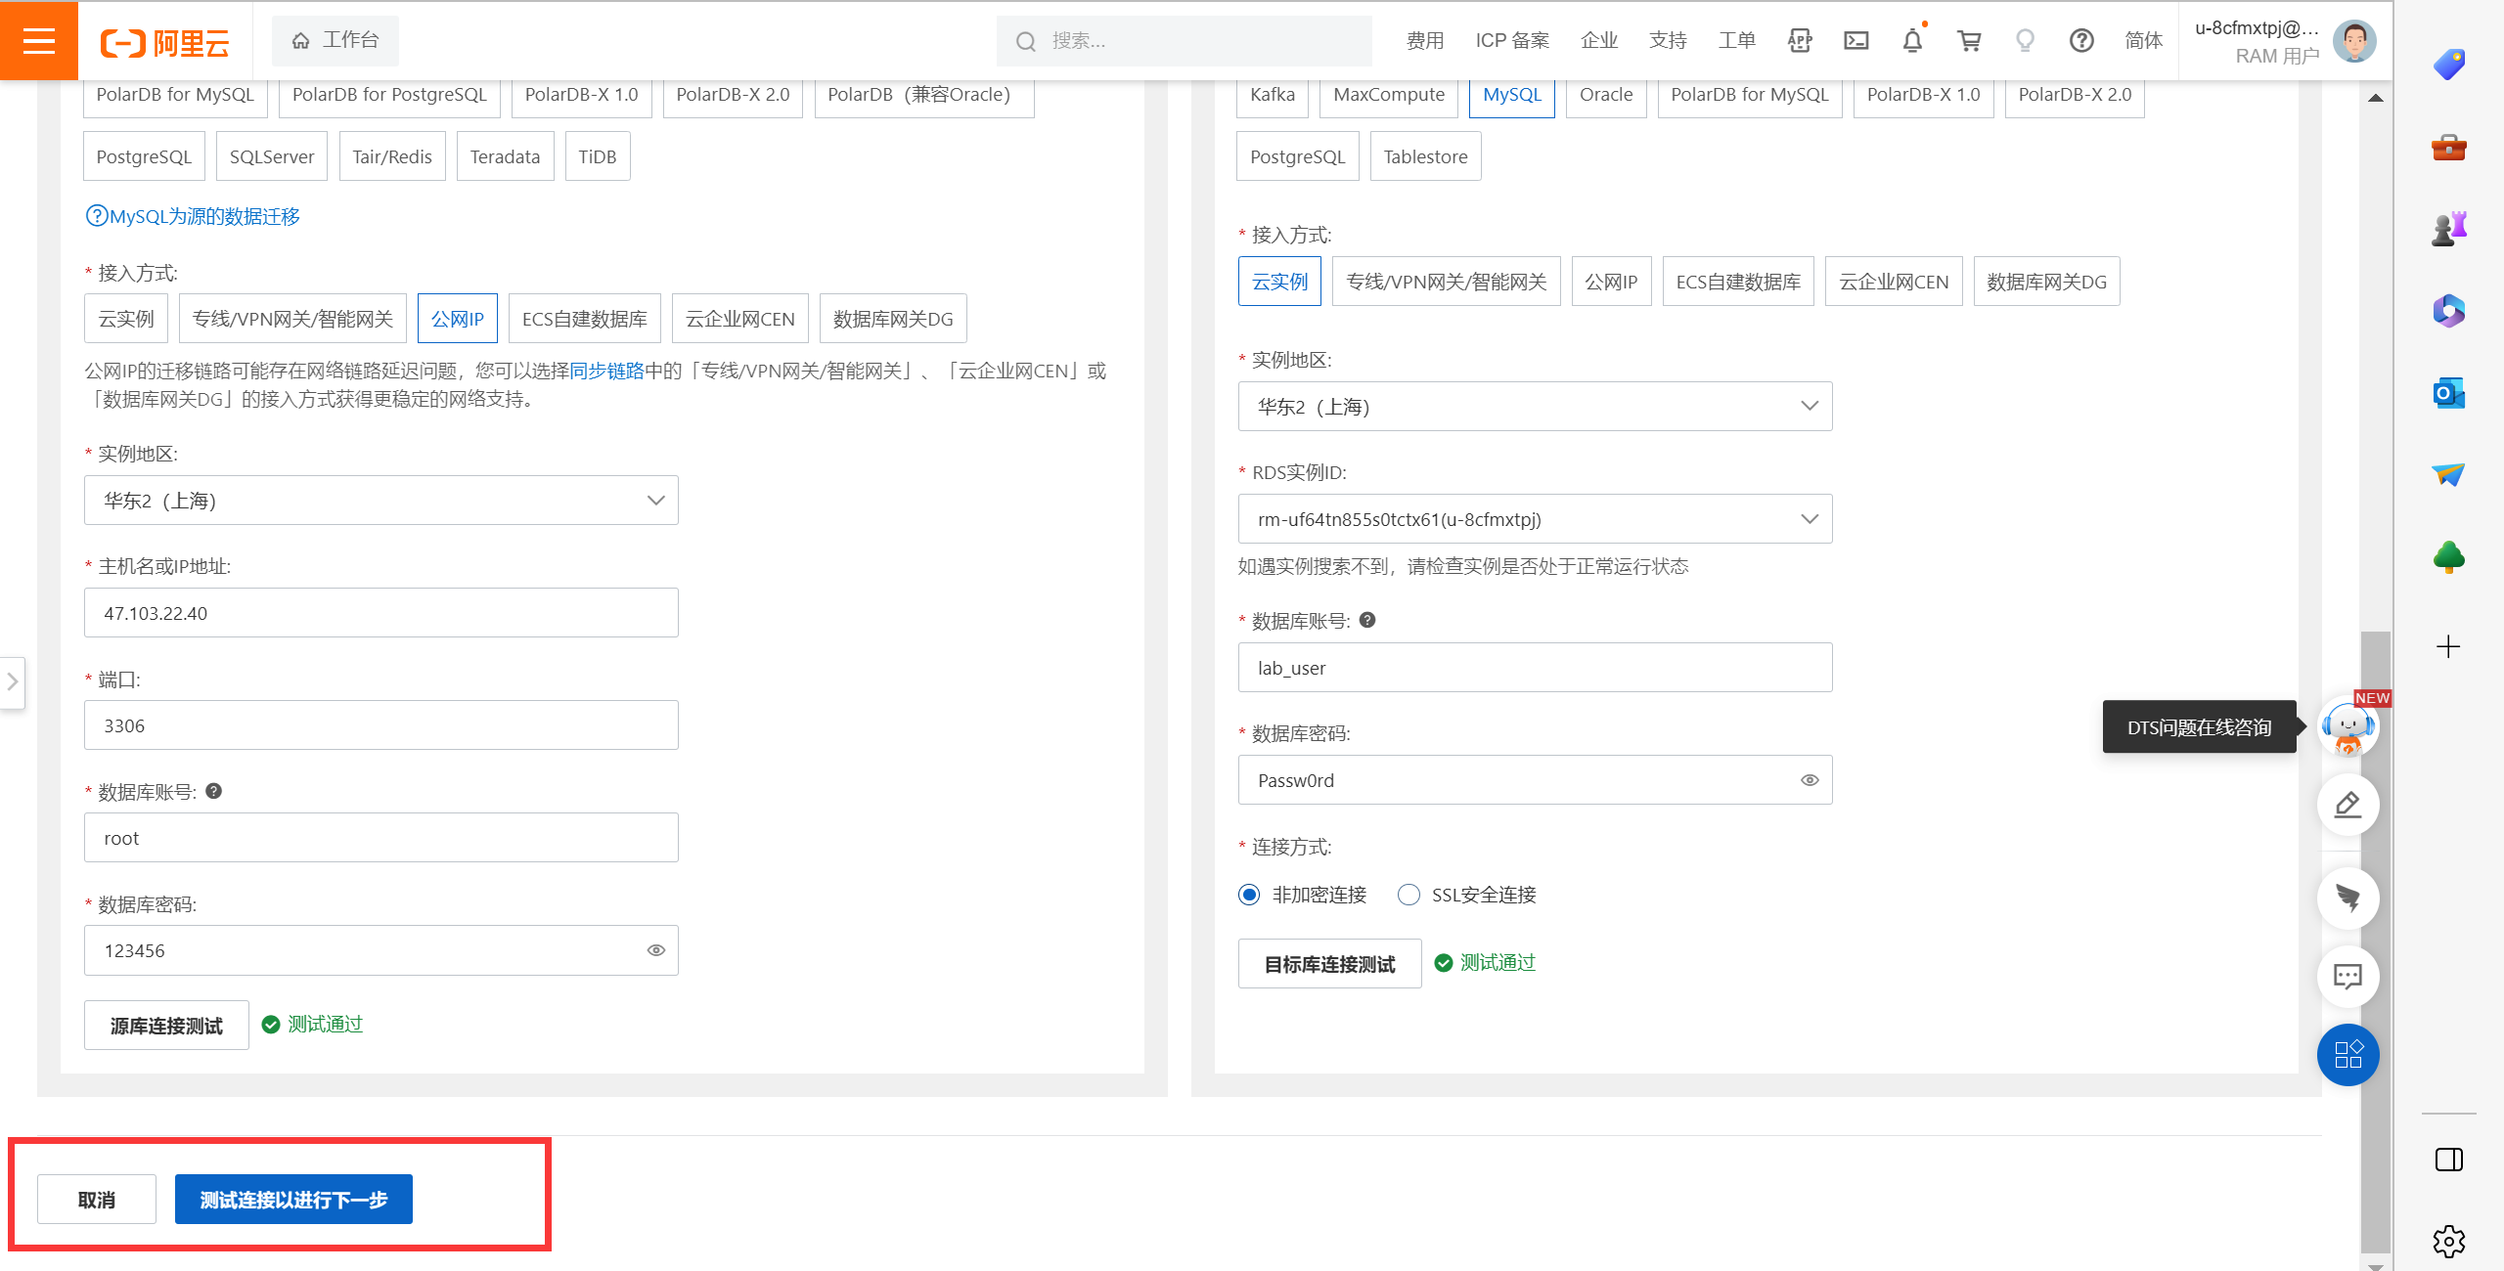
Task: Select source access method 公网IP
Action: coord(458,319)
